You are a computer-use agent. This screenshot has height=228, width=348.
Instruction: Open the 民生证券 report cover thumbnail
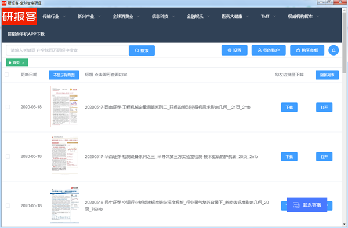(64, 205)
